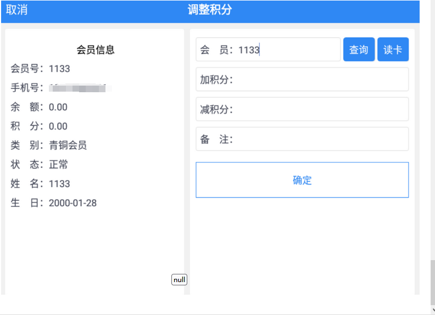Click the null label box

tap(179, 279)
